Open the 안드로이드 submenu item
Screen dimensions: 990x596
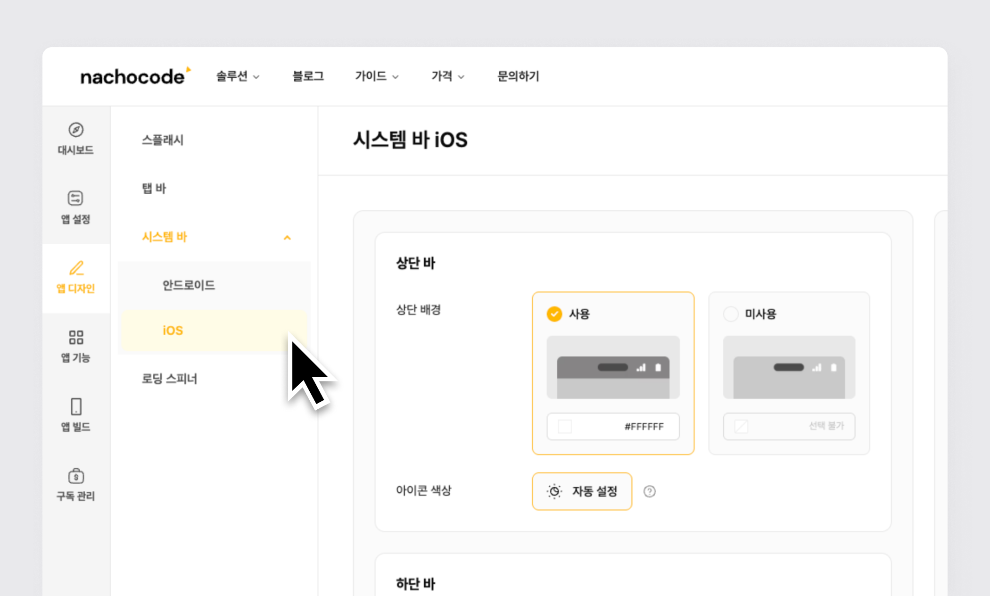tap(189, 285)
